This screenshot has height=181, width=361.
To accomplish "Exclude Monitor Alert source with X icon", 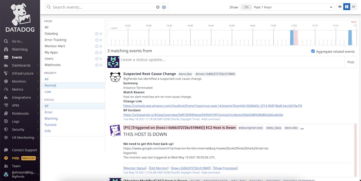I will pyautogui.click(x=101, y=46).
